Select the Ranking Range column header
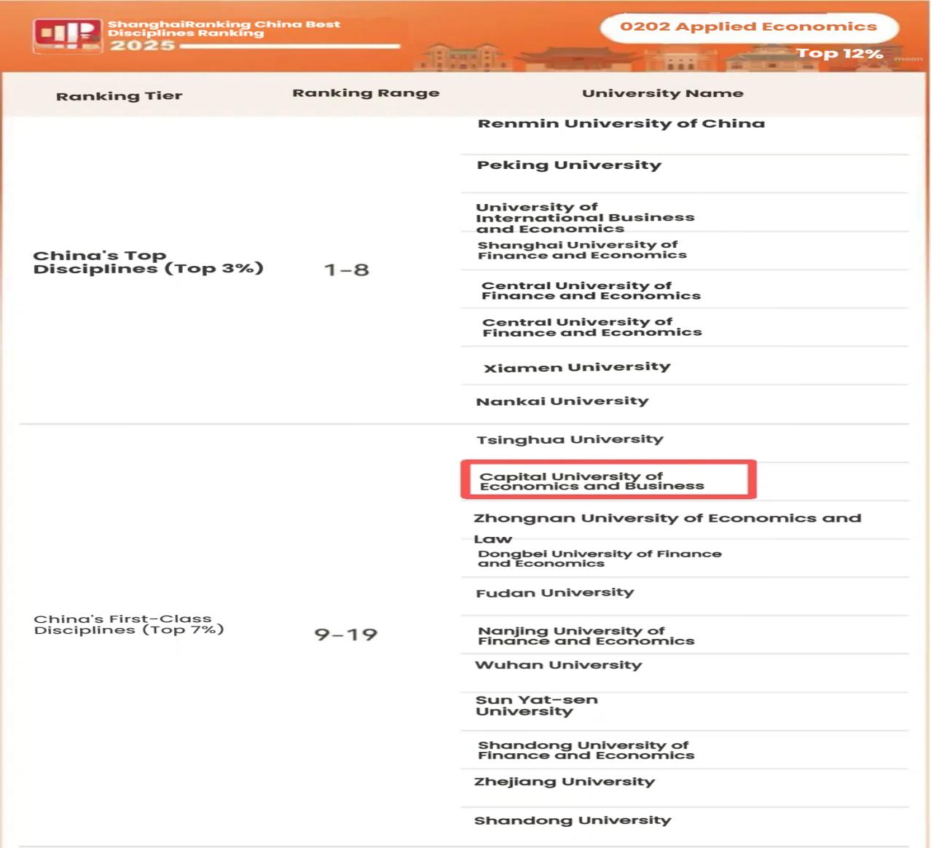The width and height of the screenshot is (931, 848). [x=366, y=93]
